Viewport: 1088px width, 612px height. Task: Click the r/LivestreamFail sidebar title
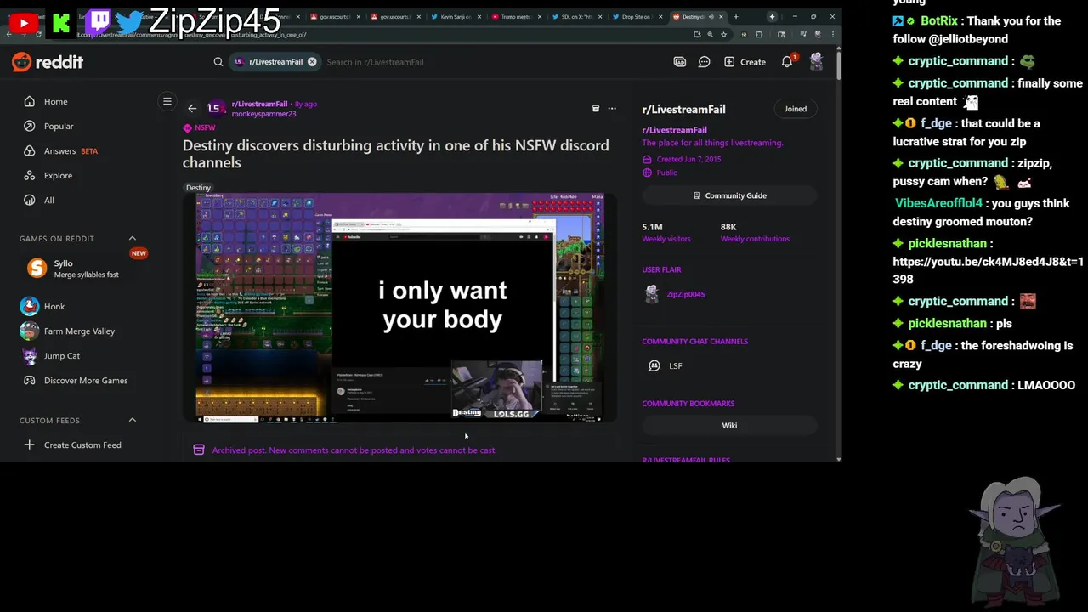[683, 109]
